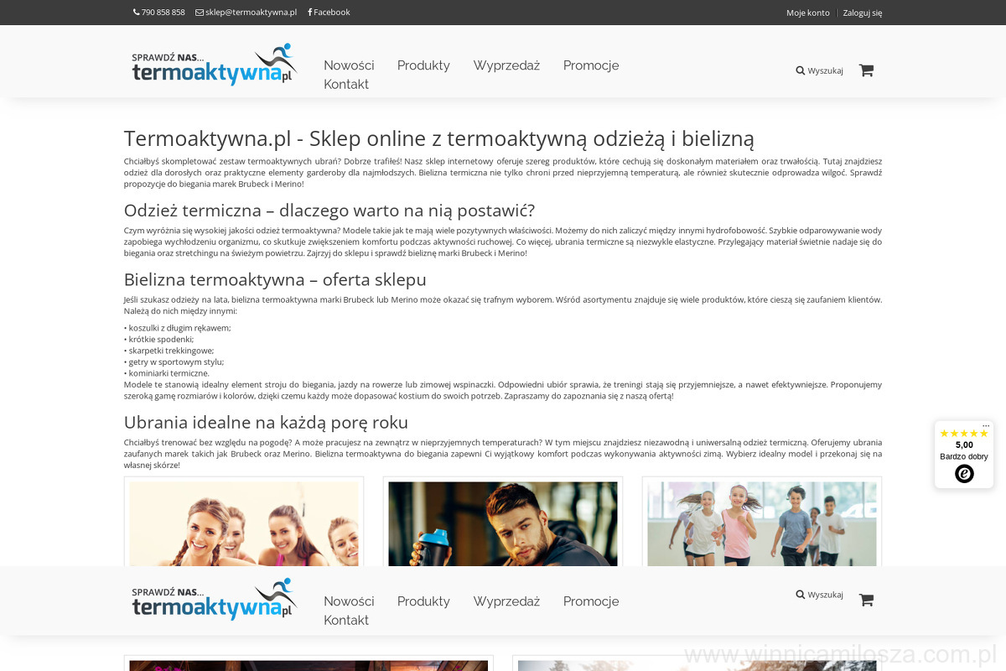Open the Facebook page link

pyautogui.click(x=329, y=13)
